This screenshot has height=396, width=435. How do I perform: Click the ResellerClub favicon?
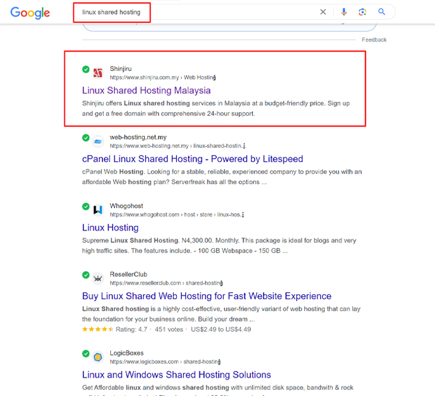point(98,279)
